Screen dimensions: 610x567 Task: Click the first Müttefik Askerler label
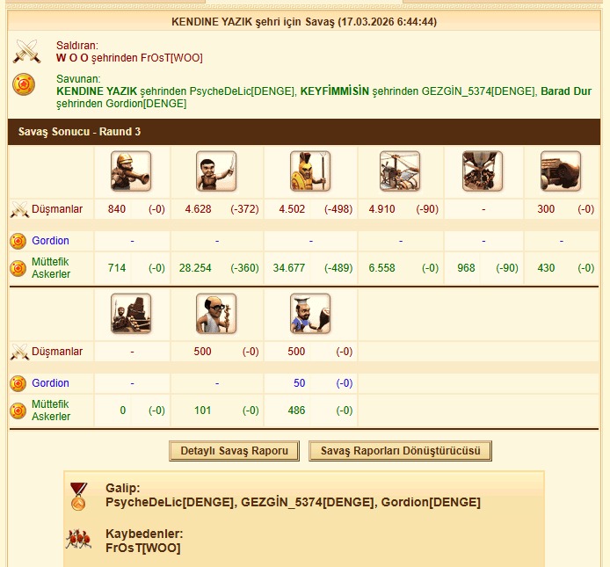click(51, 268)
